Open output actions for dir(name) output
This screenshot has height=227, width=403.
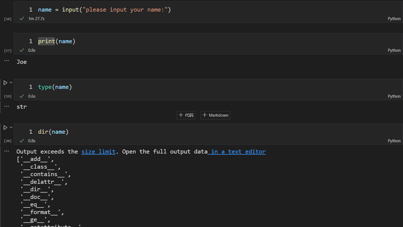point(7,151)
